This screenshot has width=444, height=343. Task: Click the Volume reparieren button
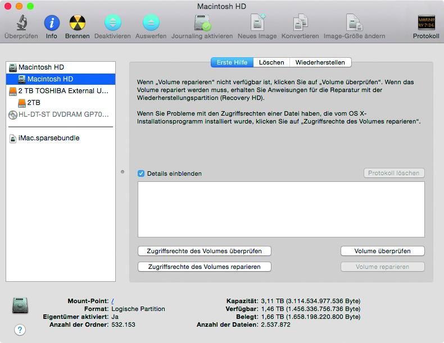[383, 267]
